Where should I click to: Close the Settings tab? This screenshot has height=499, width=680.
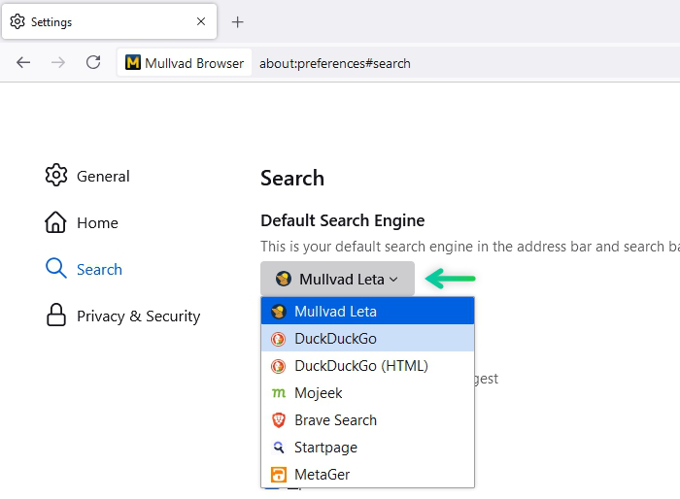click(201, 21)
